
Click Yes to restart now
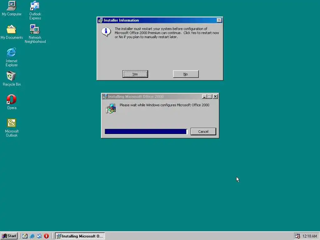[135, 74]
